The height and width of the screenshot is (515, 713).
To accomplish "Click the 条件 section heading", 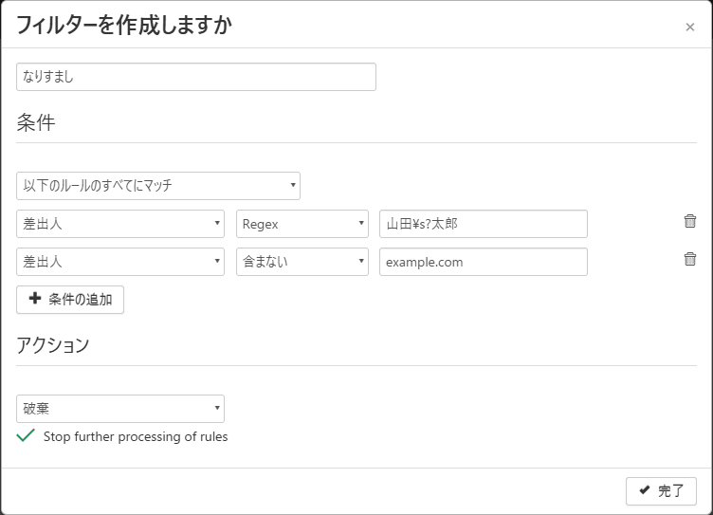I will 36,122.
